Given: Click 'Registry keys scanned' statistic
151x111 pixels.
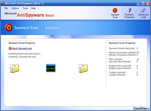Looking at the screenshot, I should (x=123, y=66).
